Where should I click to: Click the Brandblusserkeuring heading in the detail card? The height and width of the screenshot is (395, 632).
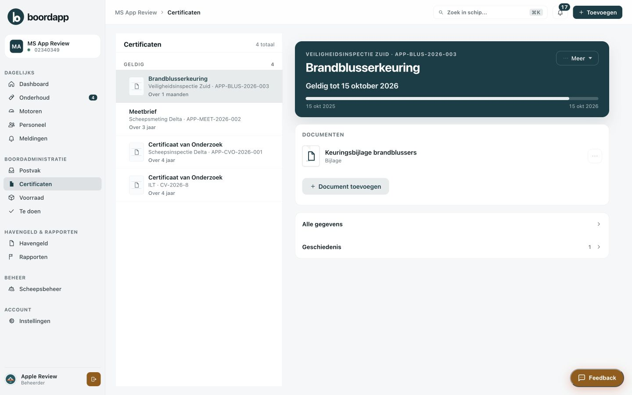click(363, 68)
